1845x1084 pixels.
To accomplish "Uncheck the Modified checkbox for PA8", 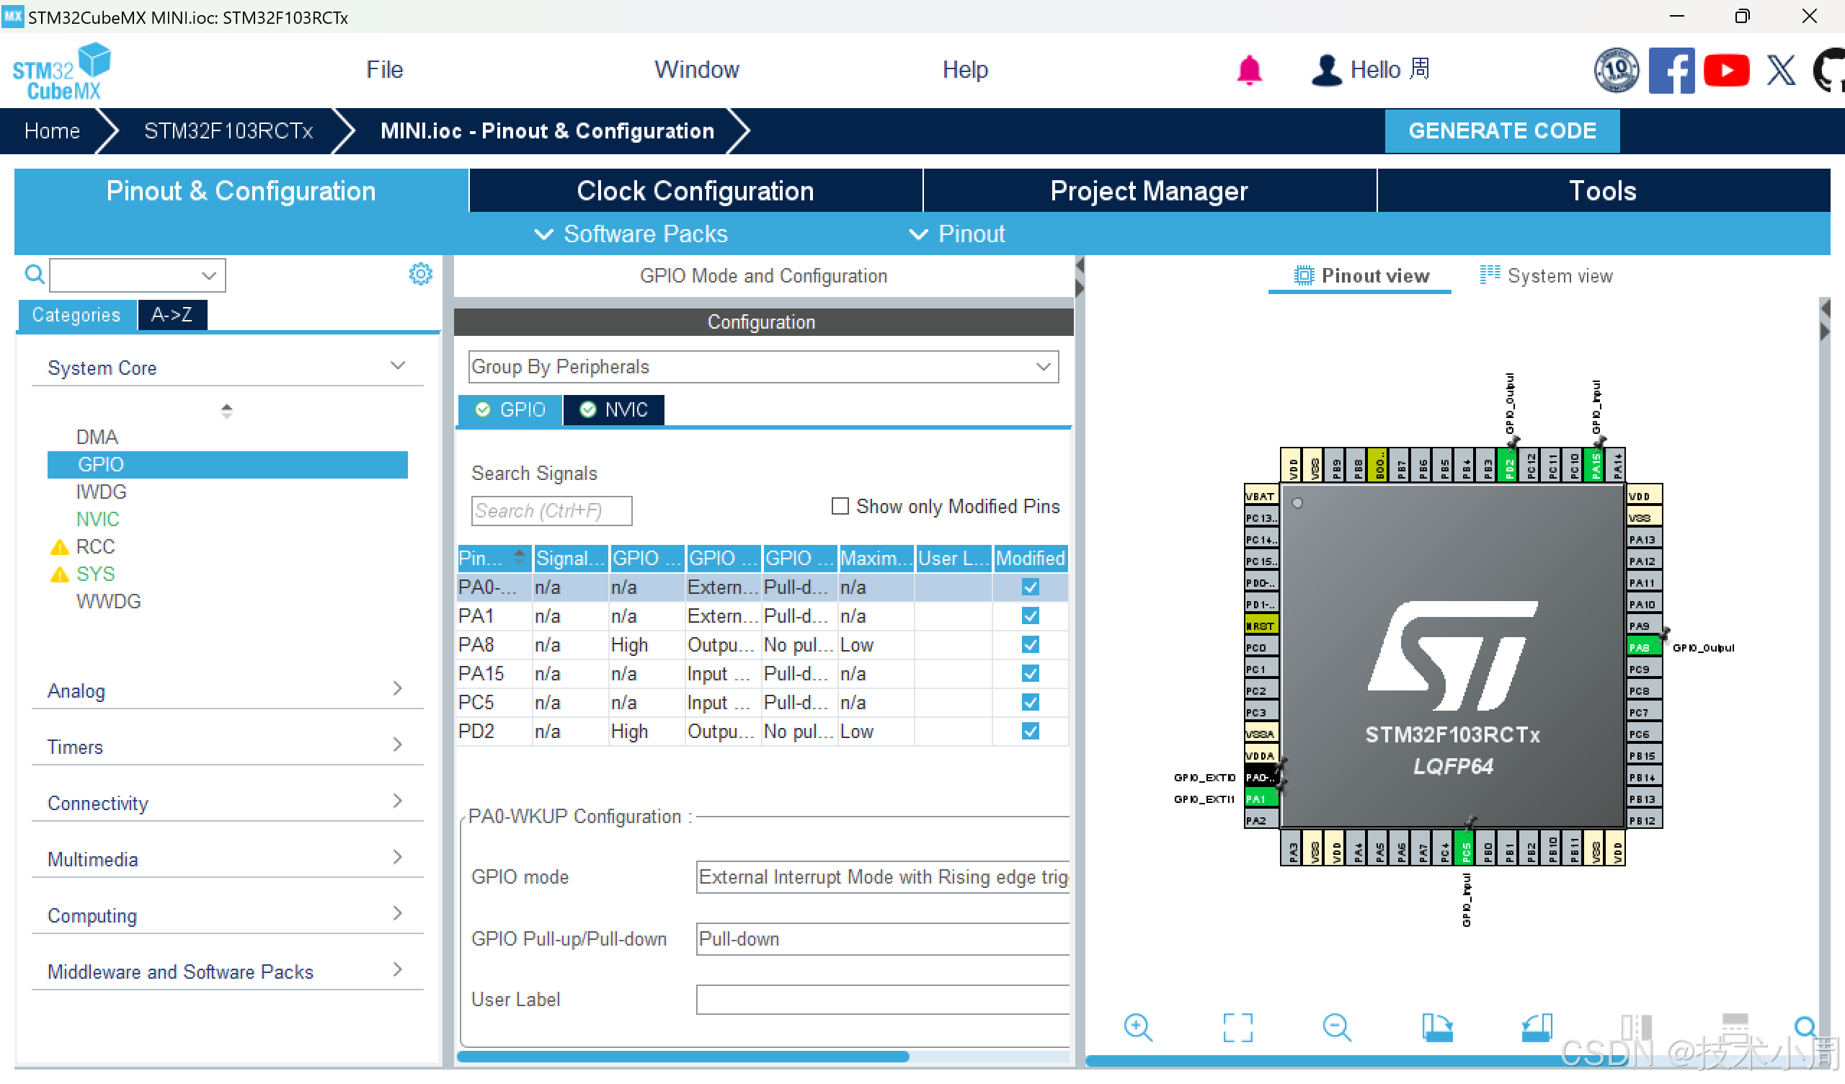I will pos(1030,644).
